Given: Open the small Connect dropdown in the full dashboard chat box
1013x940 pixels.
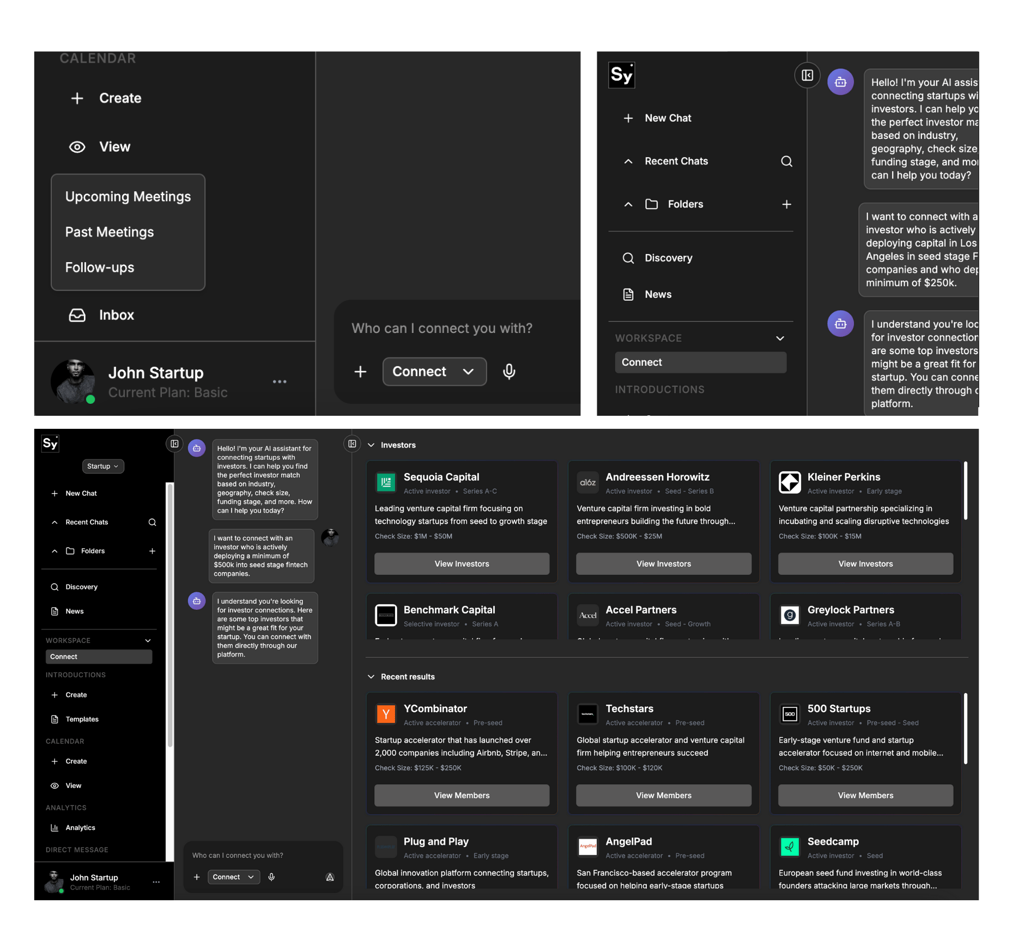Looking at the screenshot, I should [234, 877].
